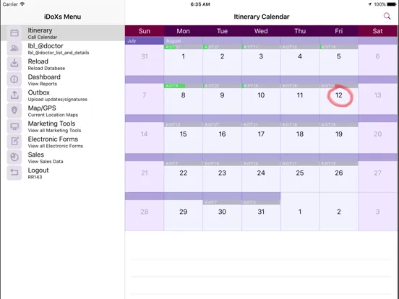Tap the Sales pie chart icon
The height and width of the screenshot is (299, 399).
click(14, 157)
